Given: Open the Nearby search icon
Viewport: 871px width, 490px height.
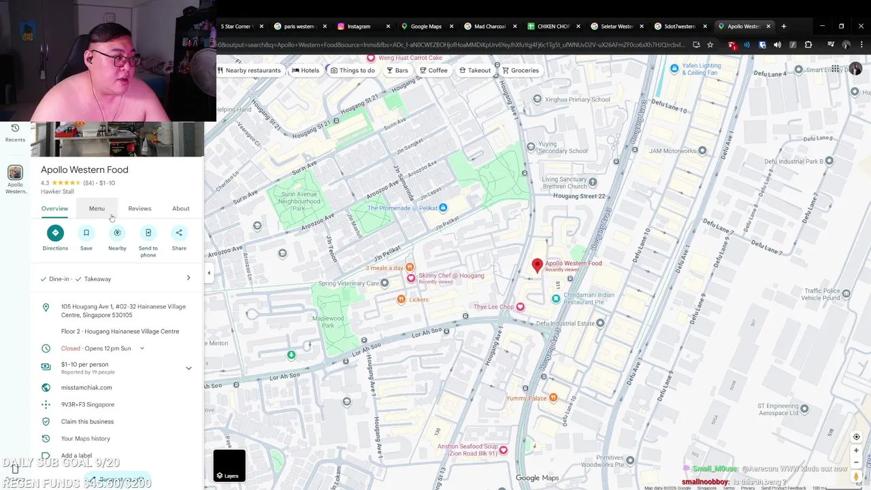Looking at the screenshot, I should [117, 233].
